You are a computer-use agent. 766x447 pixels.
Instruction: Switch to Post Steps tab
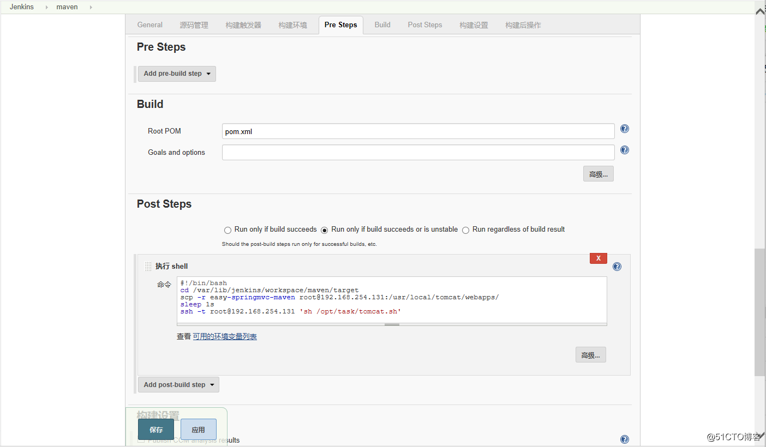point(425,25)
